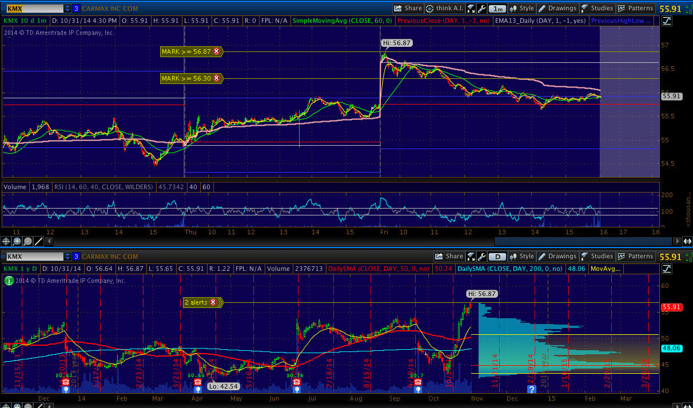The image size is (693, 408).
Task: Click the zoom out magnifier icon
Action: click(27, 241)
